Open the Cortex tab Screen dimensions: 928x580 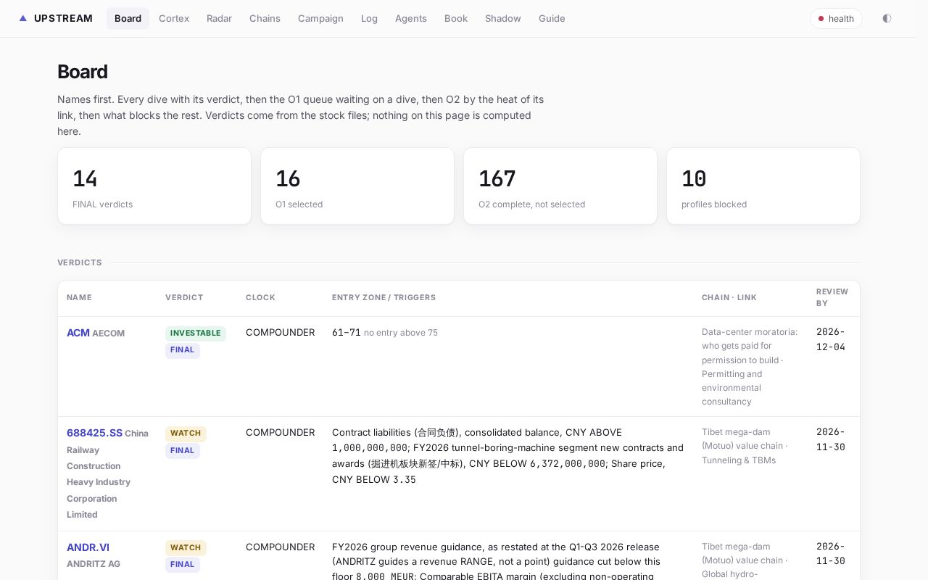click(x=174, y=18)
